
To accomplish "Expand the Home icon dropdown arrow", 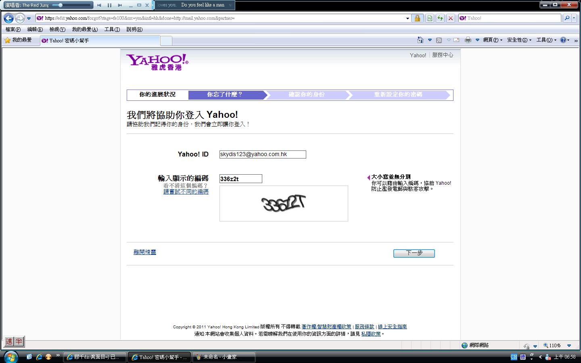I will [430, 40].
